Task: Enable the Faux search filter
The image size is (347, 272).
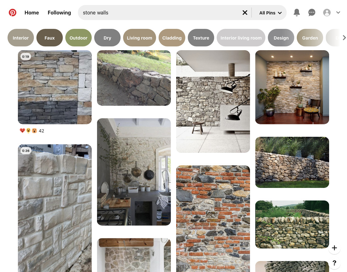Action: click(49, 38)
